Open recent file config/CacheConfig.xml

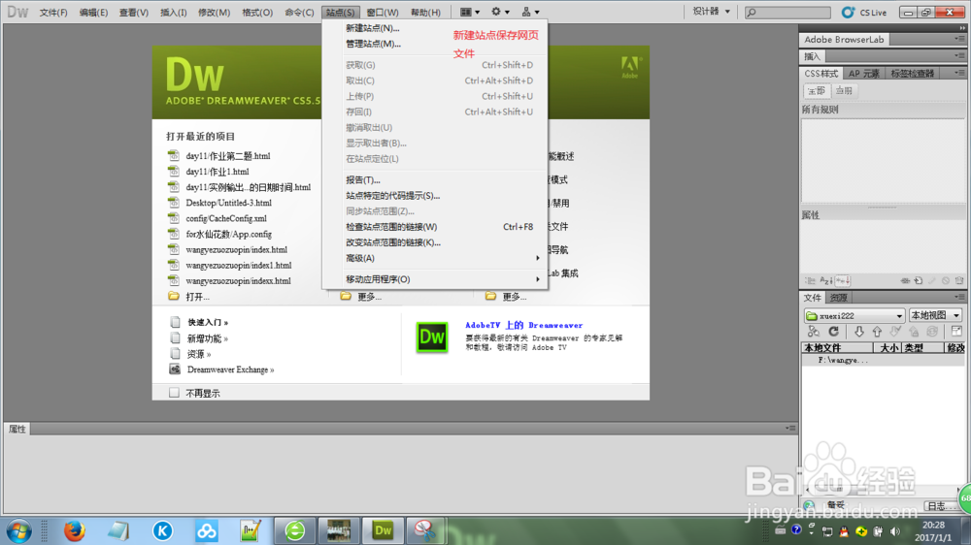226,218
